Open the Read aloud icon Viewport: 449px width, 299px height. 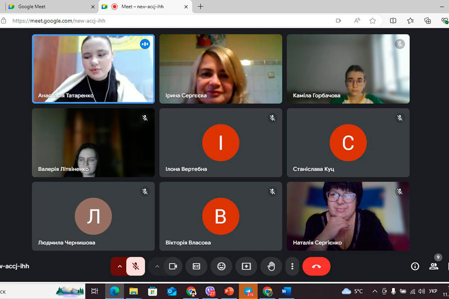(357, 20)
